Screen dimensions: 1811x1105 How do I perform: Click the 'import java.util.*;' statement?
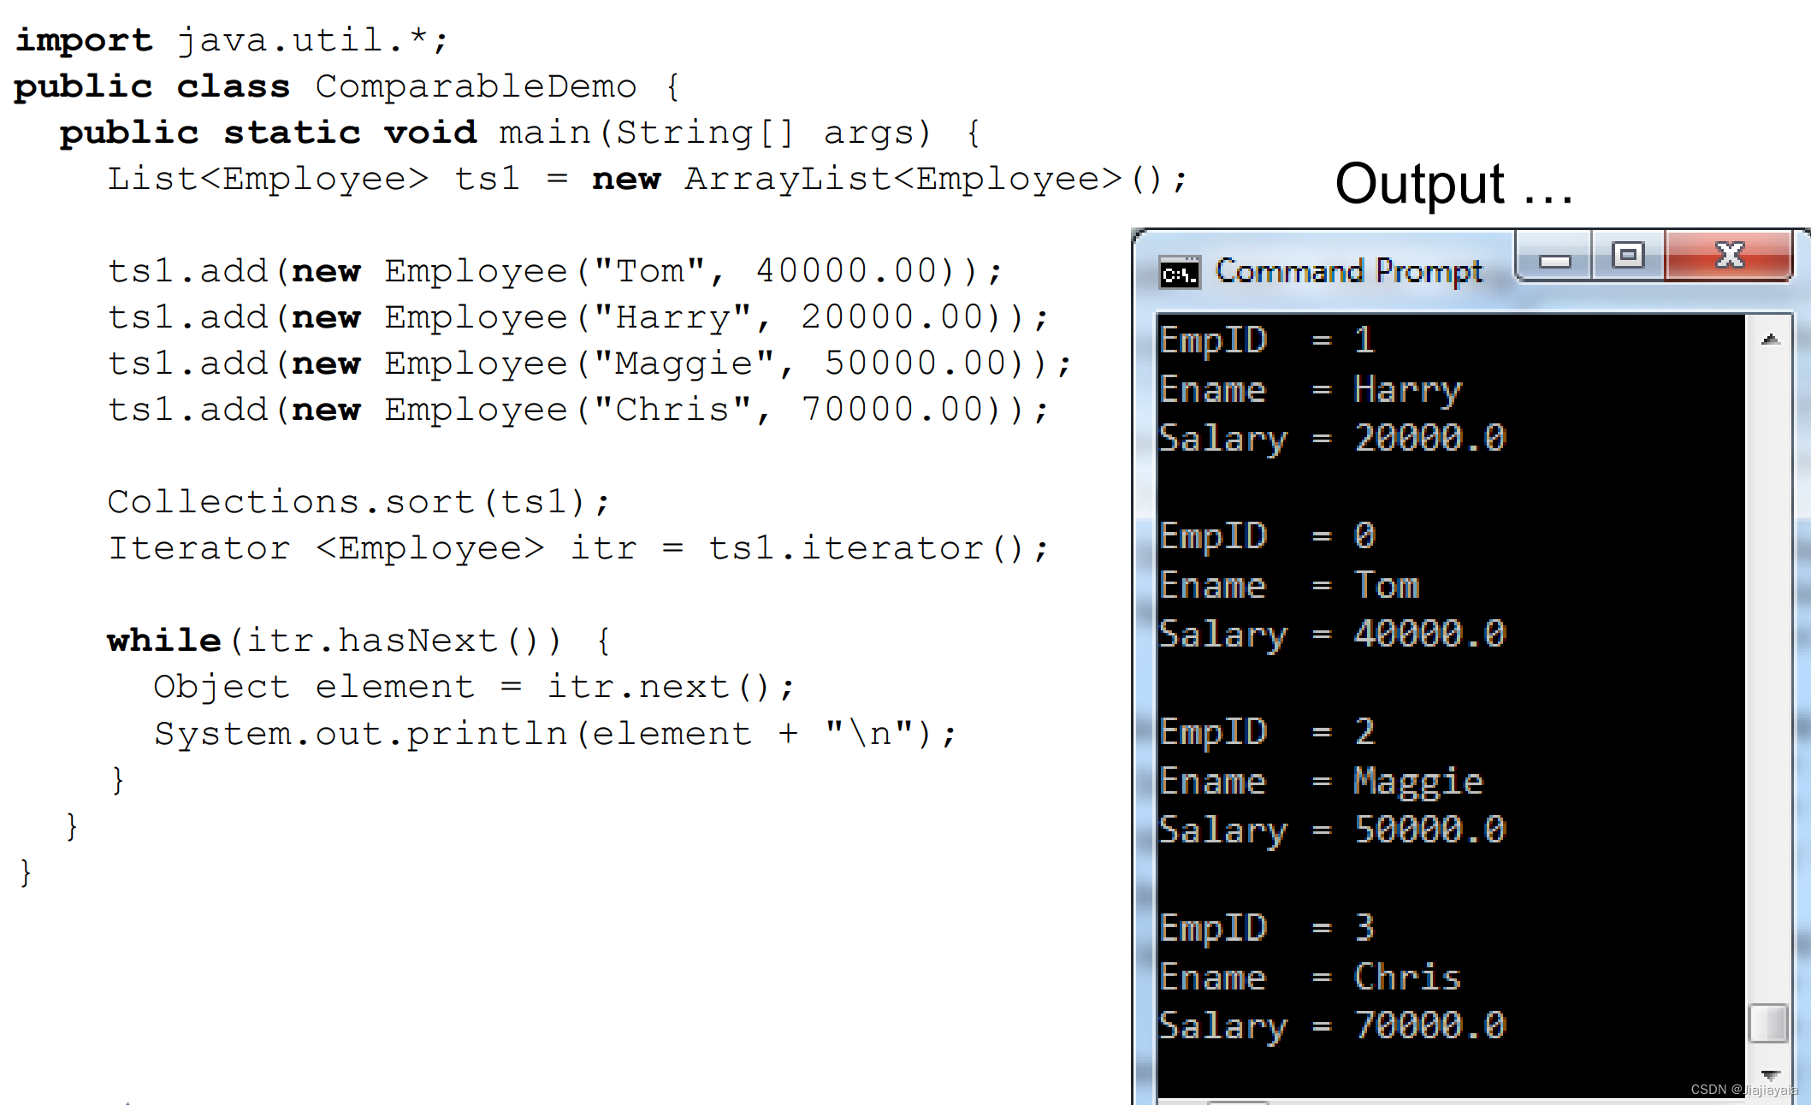pyautogui.click(x=231, y=40)
